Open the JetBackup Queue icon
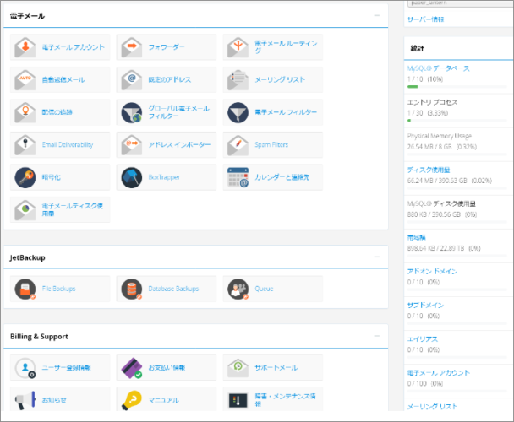Image resolution: width=514 pixels, height=422 pixels. pyautogui.click(x=238, y=289)
